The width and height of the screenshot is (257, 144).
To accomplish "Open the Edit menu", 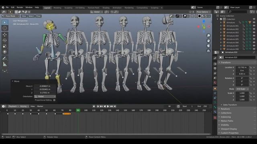I will tap(12, 8).
